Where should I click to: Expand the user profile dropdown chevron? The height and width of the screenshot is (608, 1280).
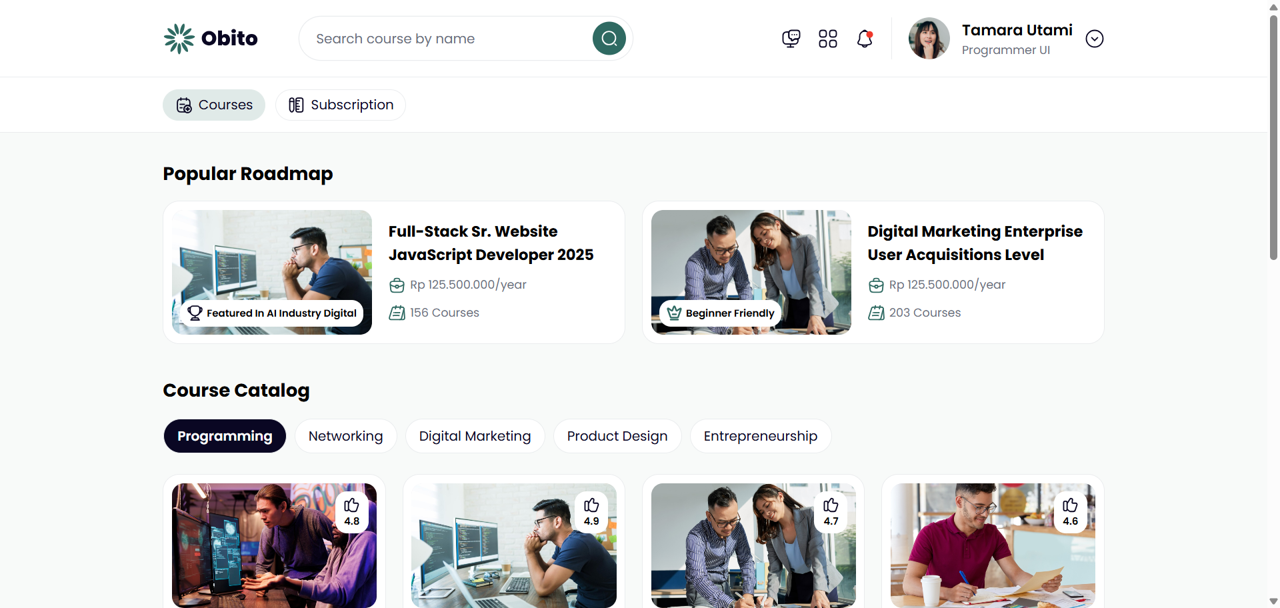1094,39
